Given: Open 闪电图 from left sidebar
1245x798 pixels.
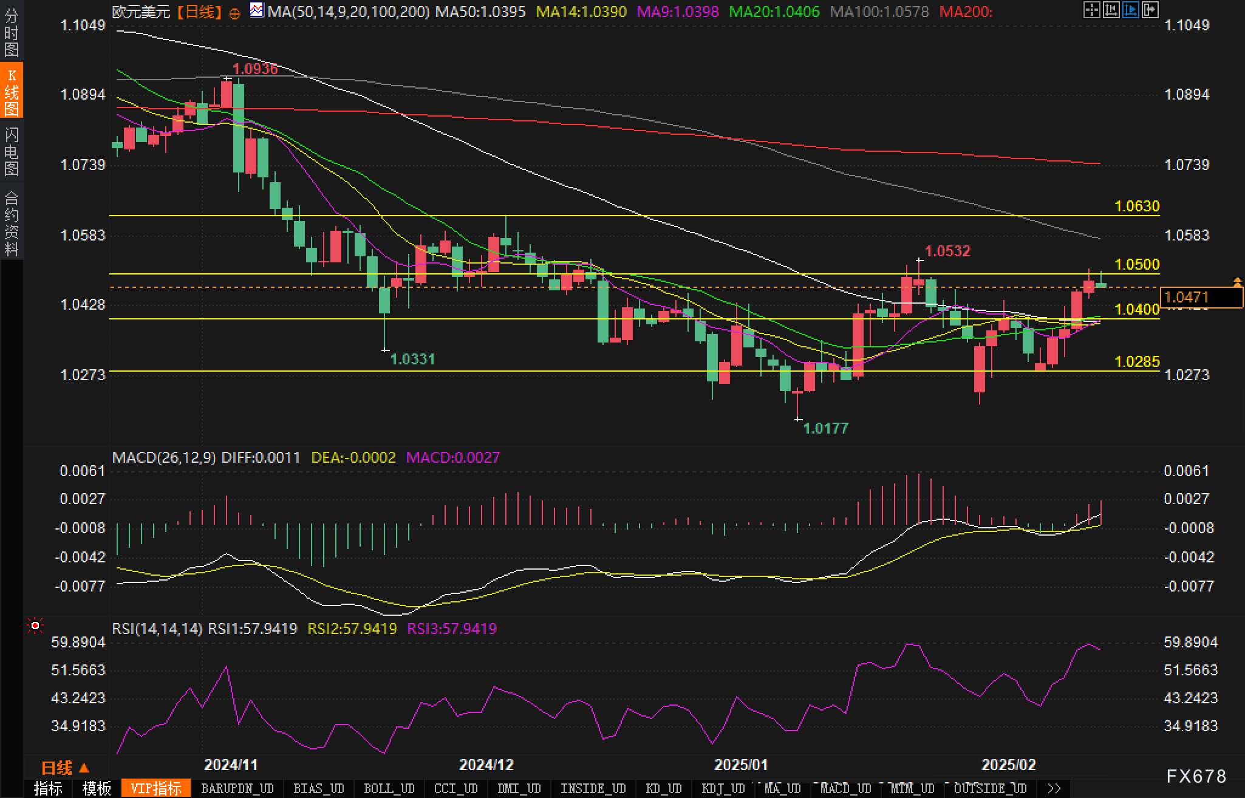Looking at the screenshot, I should (x=11, y=152).
